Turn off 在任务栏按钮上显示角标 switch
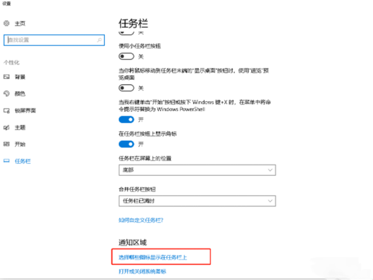This screenshot has width=373, height=280. click(x=126, y=144)
